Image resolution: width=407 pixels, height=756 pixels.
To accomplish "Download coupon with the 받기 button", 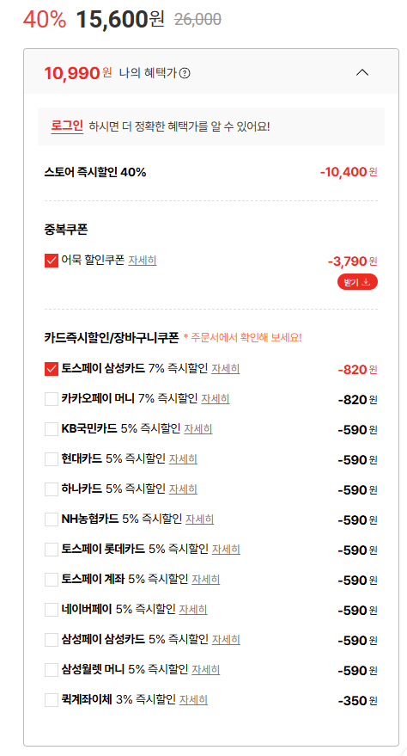I will [x=357, y=282].
